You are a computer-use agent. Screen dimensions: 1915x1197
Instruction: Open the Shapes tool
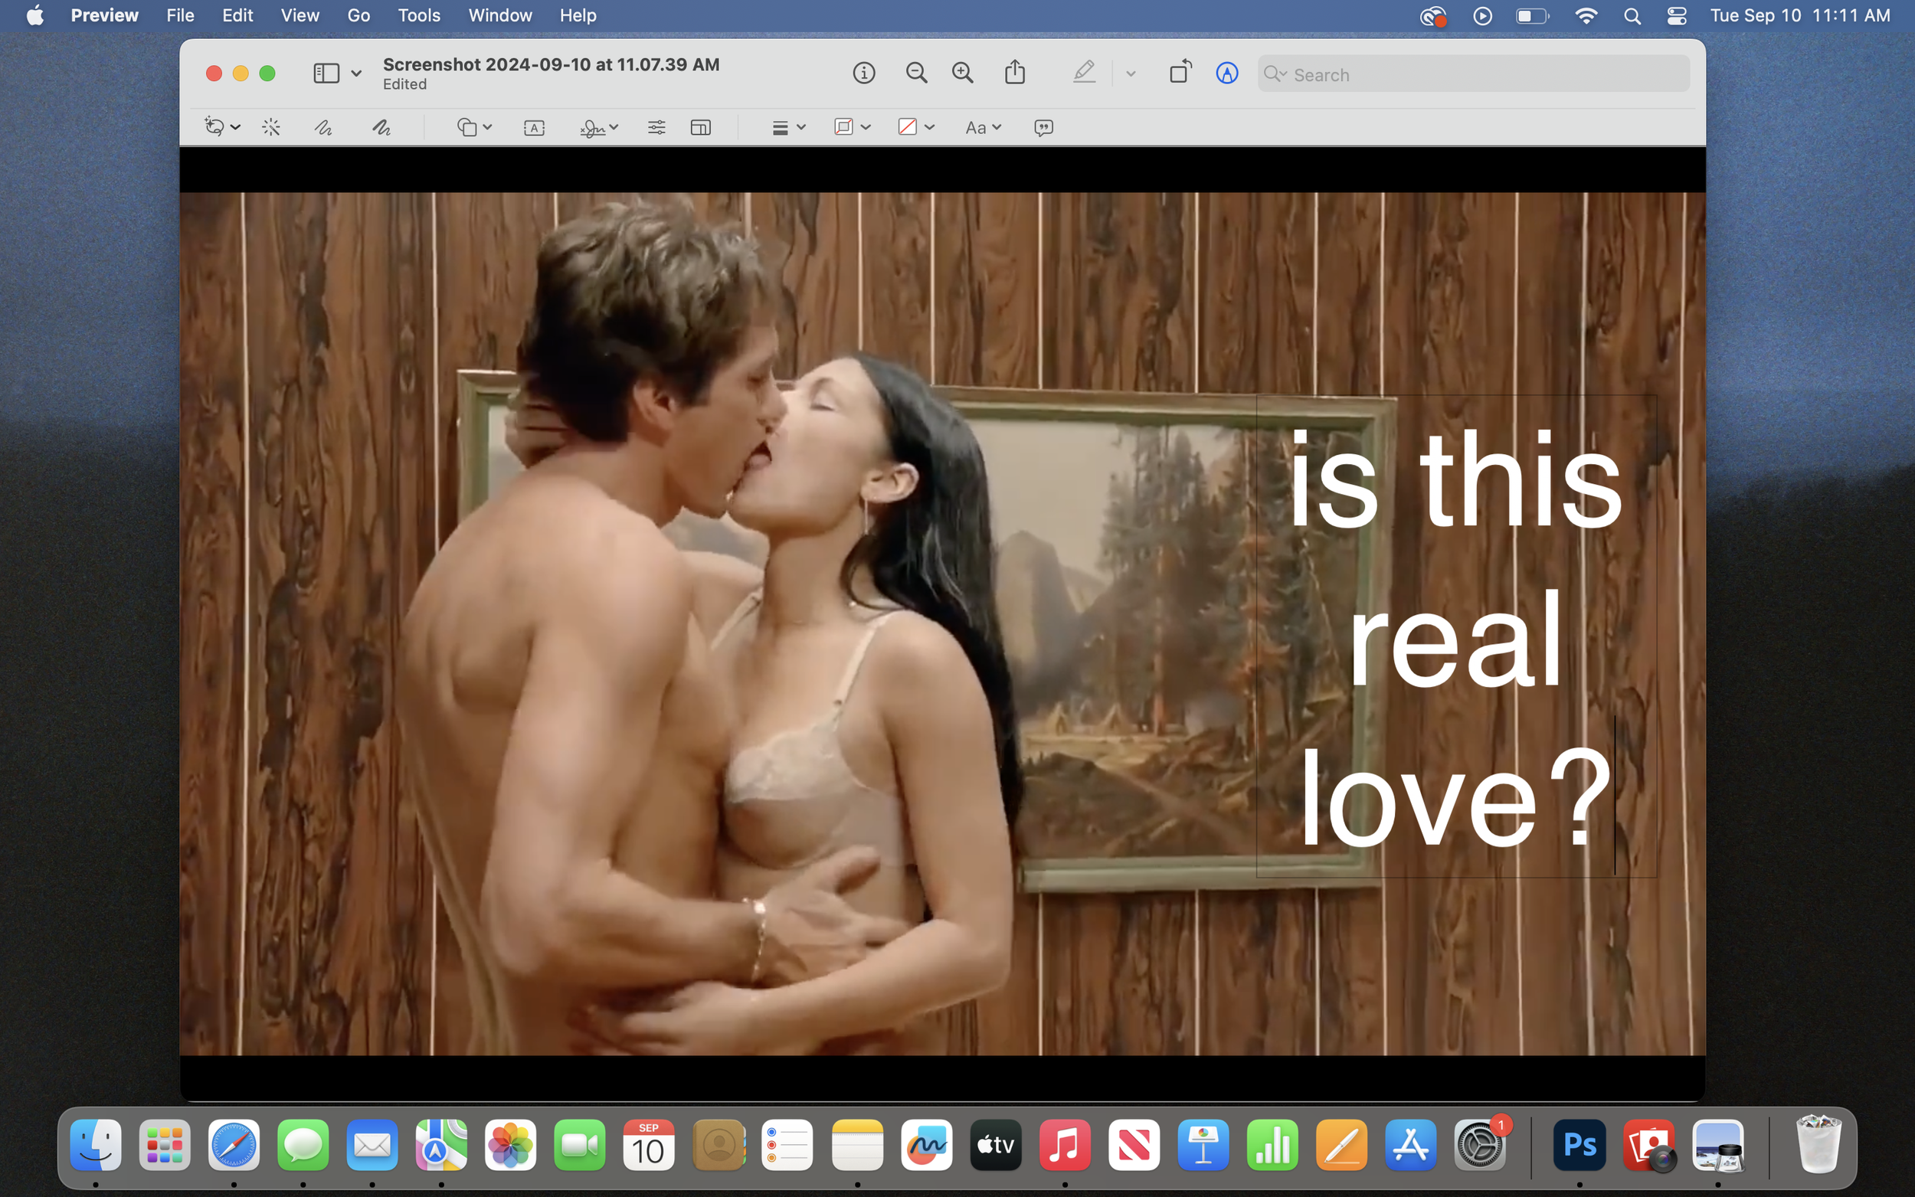click(467, 127)
